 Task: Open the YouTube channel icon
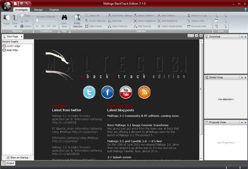[x=126, y=92]
